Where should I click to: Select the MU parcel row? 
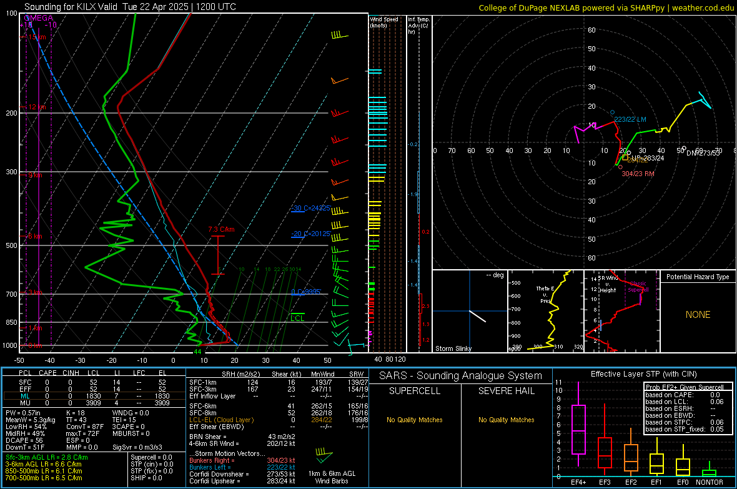pos(93,403)
